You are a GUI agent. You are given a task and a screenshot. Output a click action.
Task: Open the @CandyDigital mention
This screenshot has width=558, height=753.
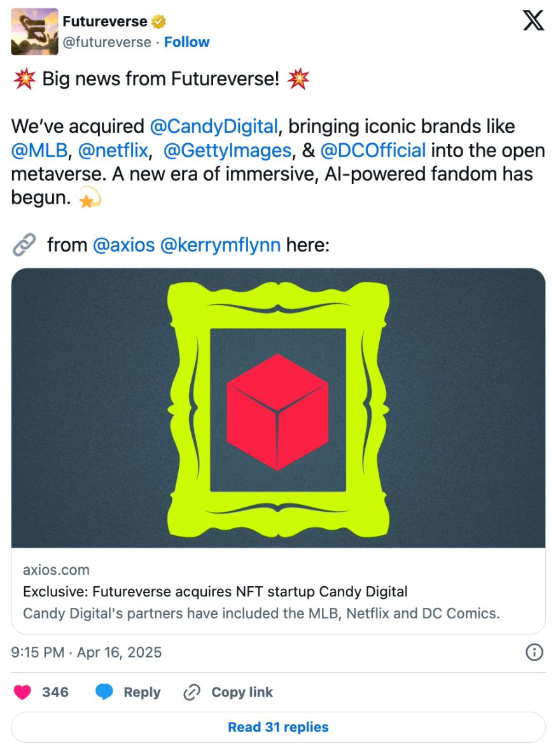point(213,126)
